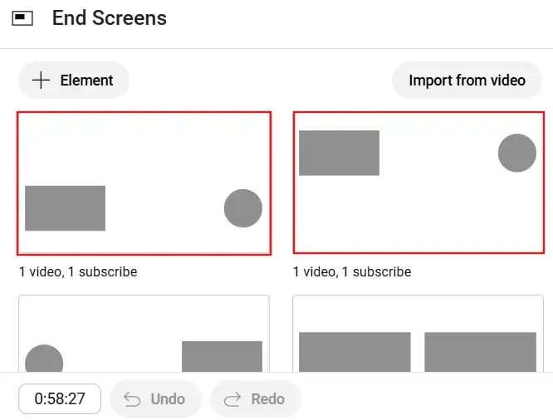Click the Element button label
Screen dimensions: 553x420
[86, 81]
